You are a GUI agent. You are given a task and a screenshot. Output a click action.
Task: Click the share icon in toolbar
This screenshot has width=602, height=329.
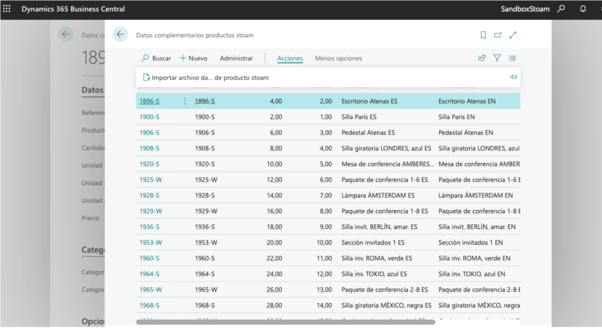(482, 58)
